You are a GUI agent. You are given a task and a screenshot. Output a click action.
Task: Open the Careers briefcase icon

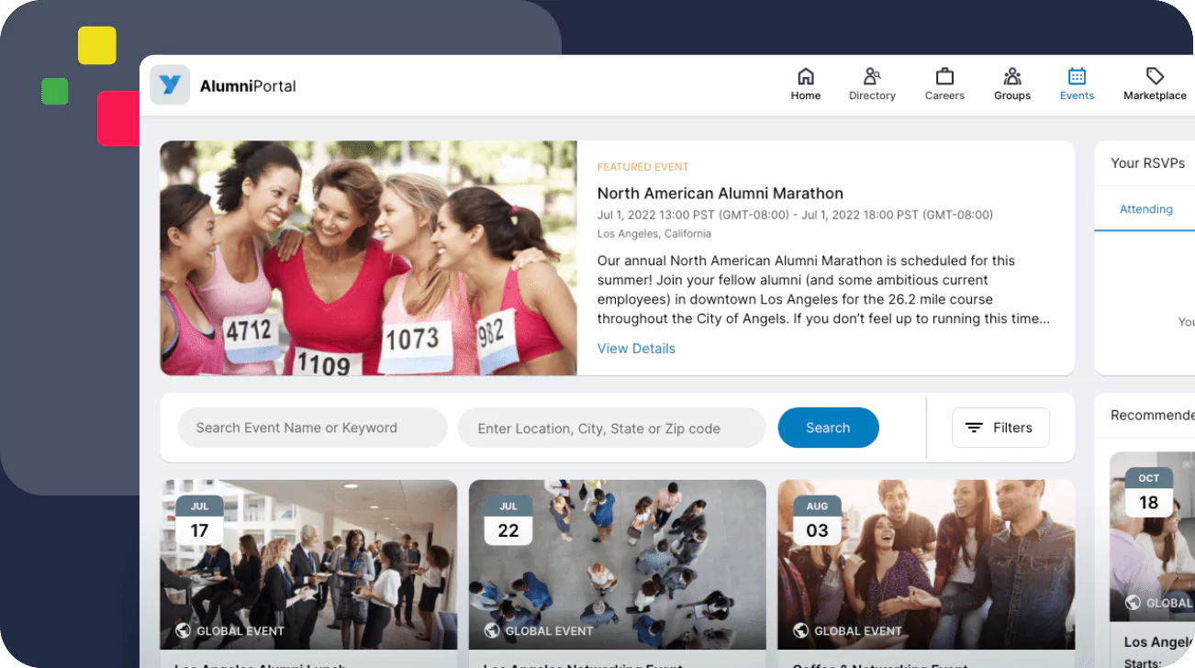pos(944,76)
